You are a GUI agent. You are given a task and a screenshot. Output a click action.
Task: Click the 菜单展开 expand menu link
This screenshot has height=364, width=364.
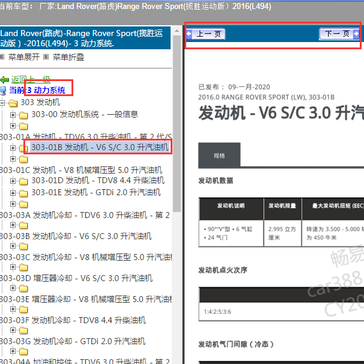24,57
